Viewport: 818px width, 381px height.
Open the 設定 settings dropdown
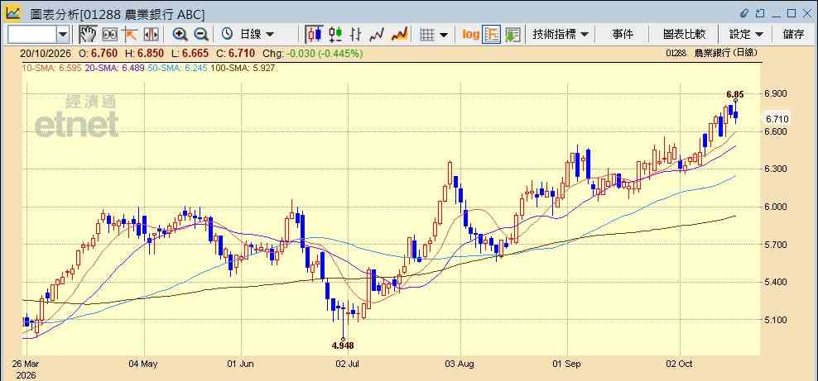pos(746,35)
